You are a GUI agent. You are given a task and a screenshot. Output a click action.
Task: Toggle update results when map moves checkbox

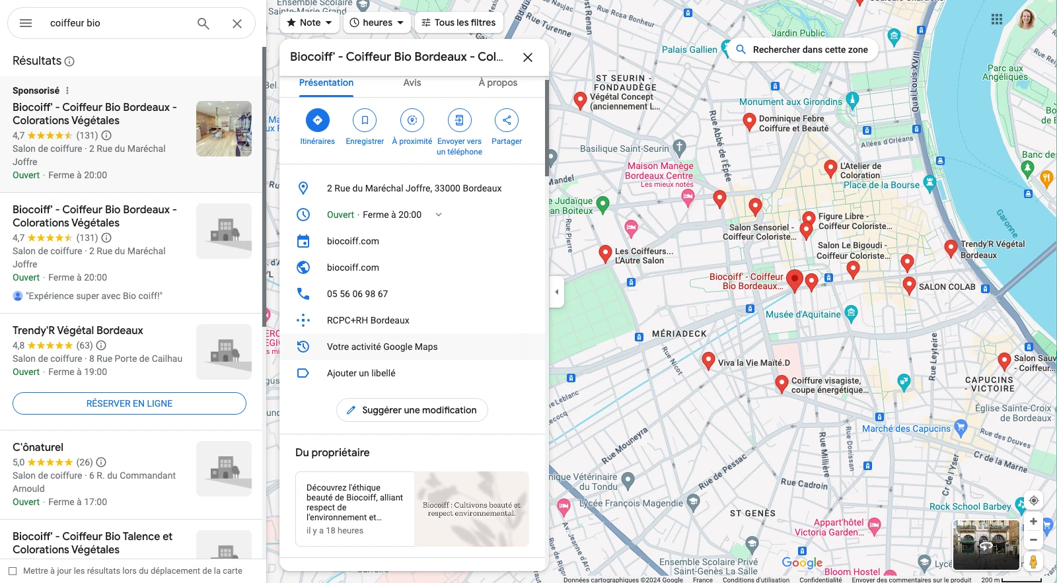(x=13, y=571)
